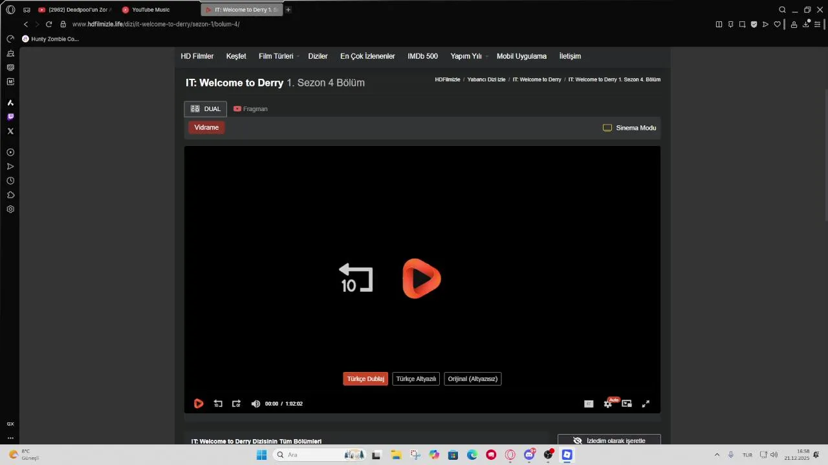
Task: Open Mobil Uygulama link
Action: 521,56
